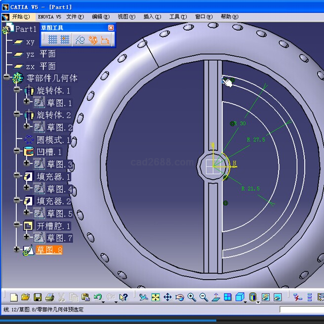Collapse the 零部件几何体 node
Viewport: 324px width, 324px height.
click(x=6, y=78)
